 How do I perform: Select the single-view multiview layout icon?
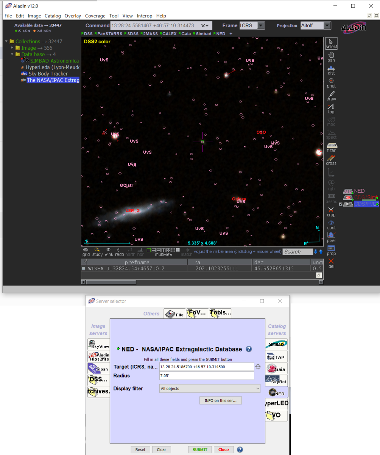(149, 250)
